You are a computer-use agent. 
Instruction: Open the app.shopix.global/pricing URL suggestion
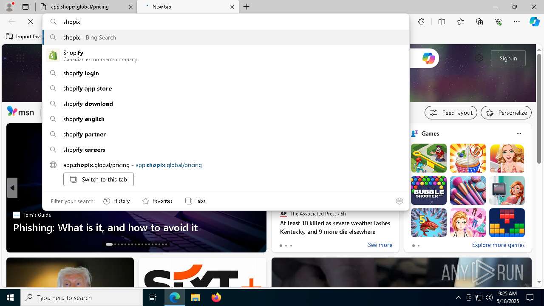226,165
